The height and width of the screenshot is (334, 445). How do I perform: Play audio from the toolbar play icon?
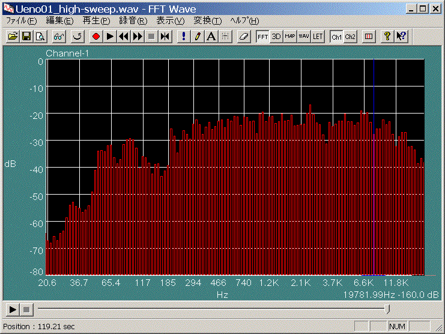[110, 37]
